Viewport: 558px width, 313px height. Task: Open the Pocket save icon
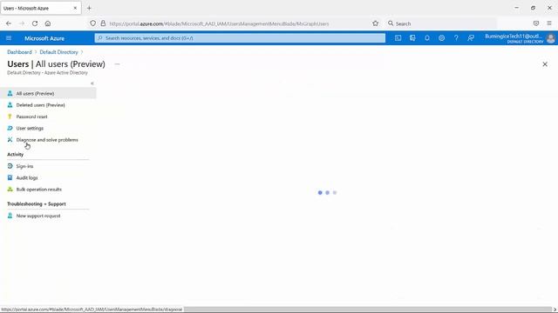[536, 23]
